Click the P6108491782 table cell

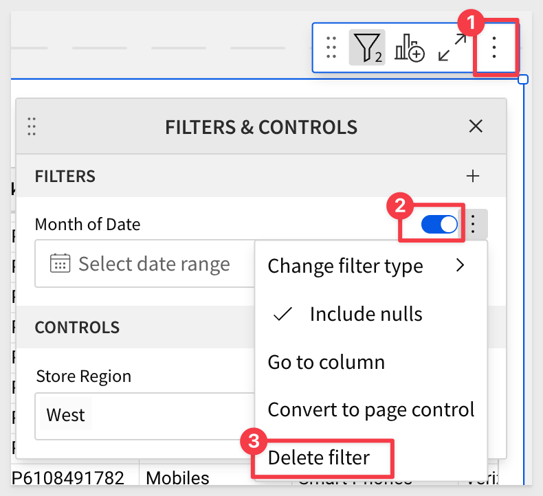(x=67, y=477)
